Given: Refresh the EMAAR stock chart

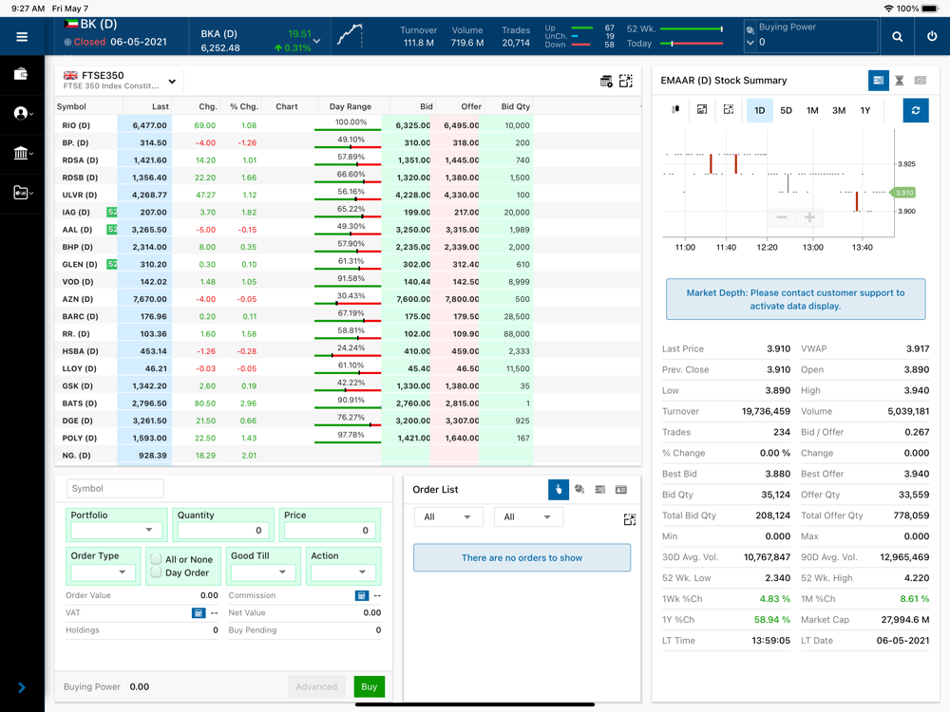Looking at the screenshot, I should point(916,110).
